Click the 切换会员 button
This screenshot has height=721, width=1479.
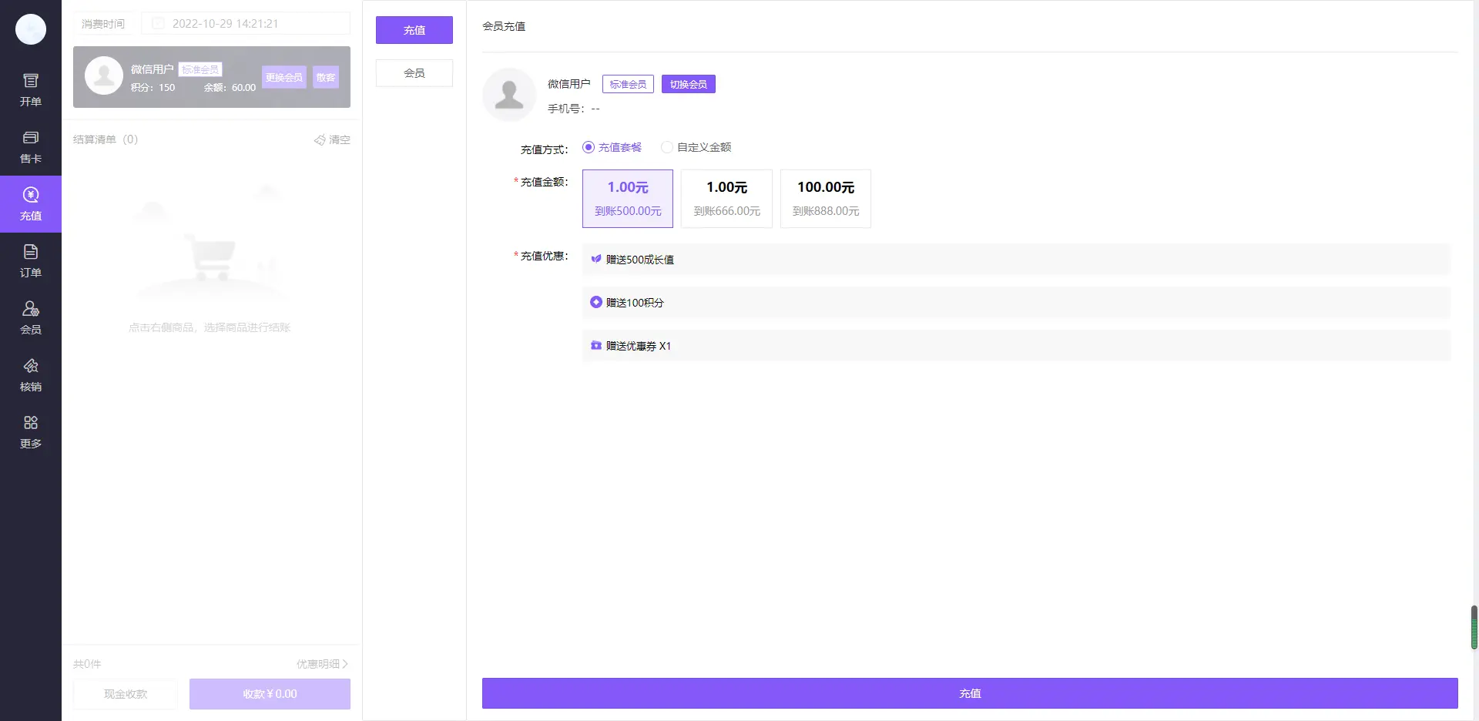(x=688, y=84)
